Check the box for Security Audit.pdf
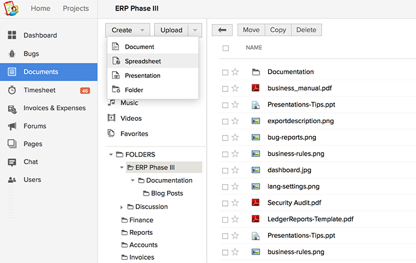Screen dimensions: 416x263 click(x=225, y=203)
